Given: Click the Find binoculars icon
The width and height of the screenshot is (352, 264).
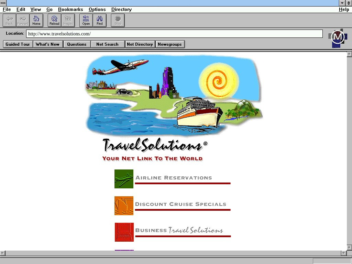Looking at the screenshot, I should (100, 20).
